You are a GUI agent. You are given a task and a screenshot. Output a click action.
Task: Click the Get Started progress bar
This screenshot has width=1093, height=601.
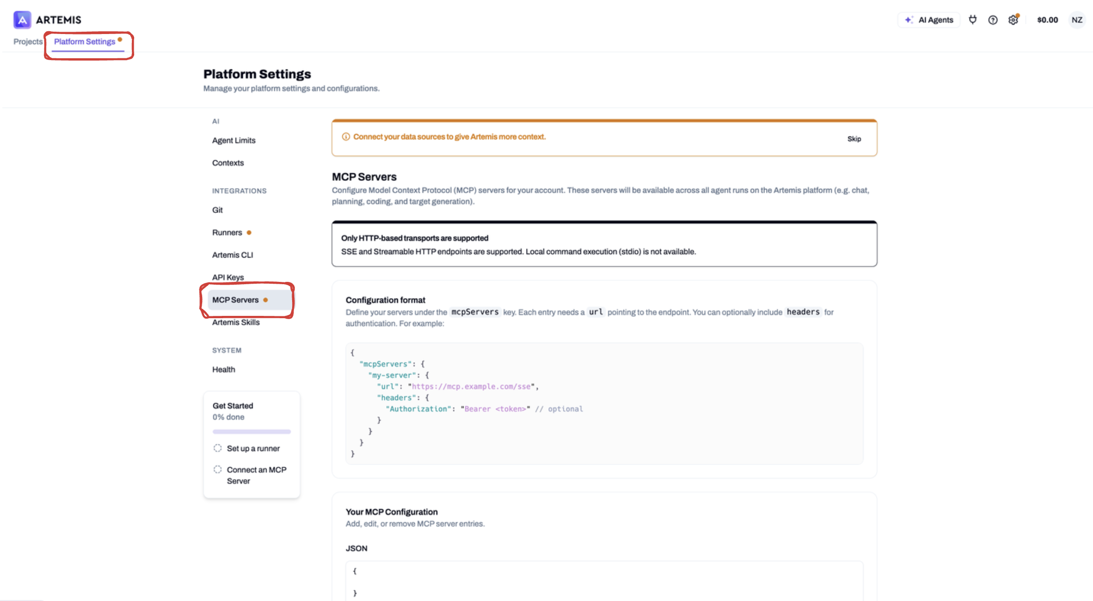252,431
